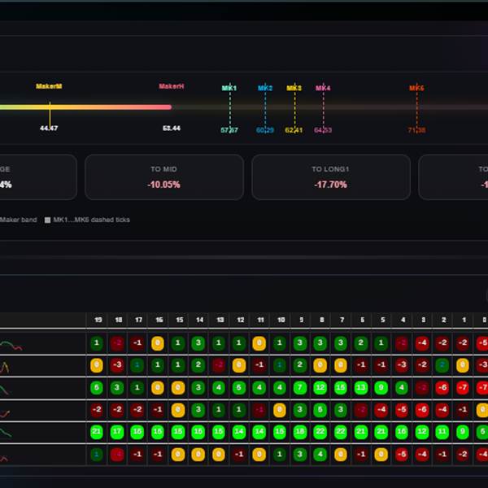Click the 18 cell under column 9
The image size is (488, 488).
click(300, 432)
